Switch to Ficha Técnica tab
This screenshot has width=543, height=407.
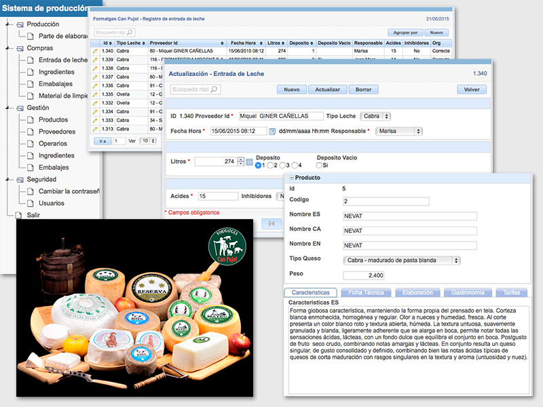366,292
